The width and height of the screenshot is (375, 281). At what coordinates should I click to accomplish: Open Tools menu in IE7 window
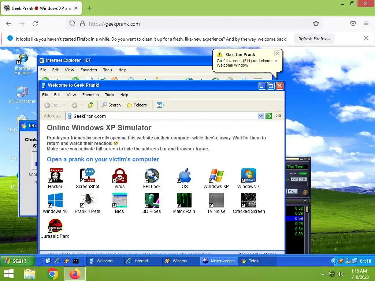108,70
